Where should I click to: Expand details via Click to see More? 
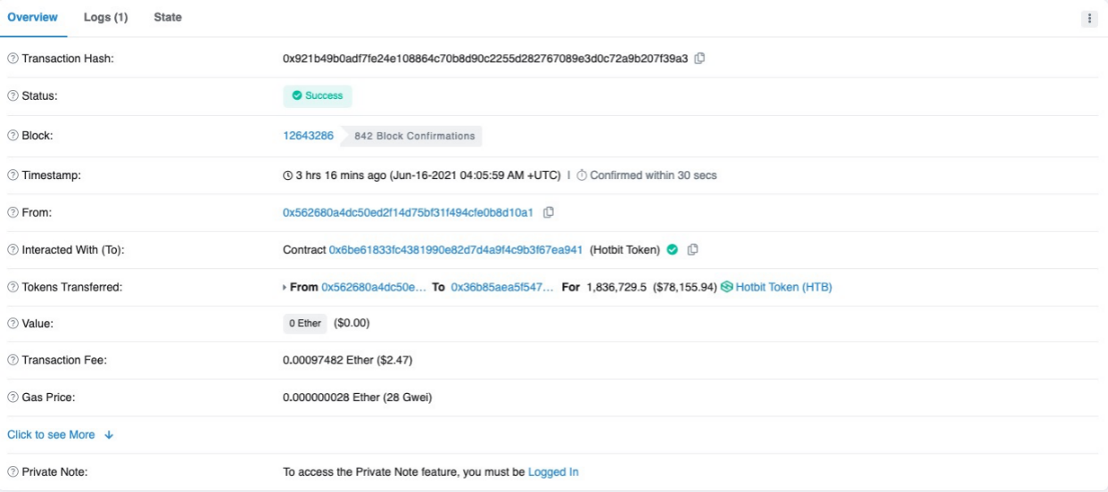tap(61, 435)
